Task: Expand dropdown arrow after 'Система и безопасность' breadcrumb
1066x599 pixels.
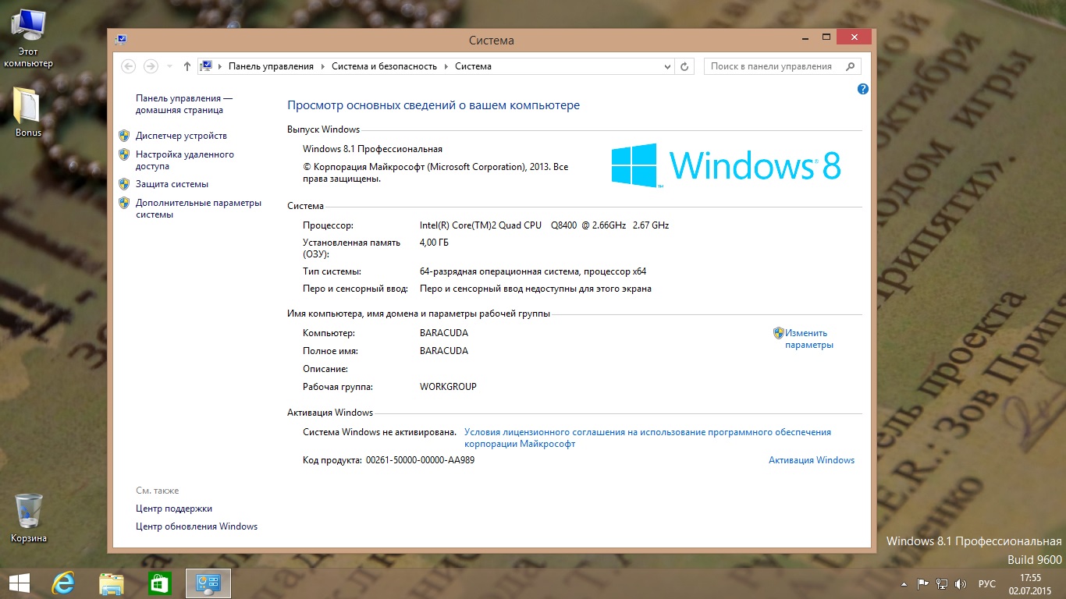Action: (446, 67)
